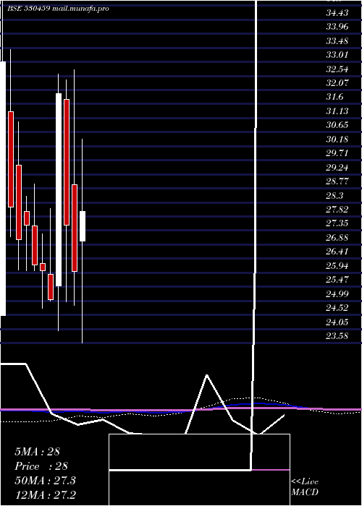Choose the 23.58 axis value

[337, 336]
